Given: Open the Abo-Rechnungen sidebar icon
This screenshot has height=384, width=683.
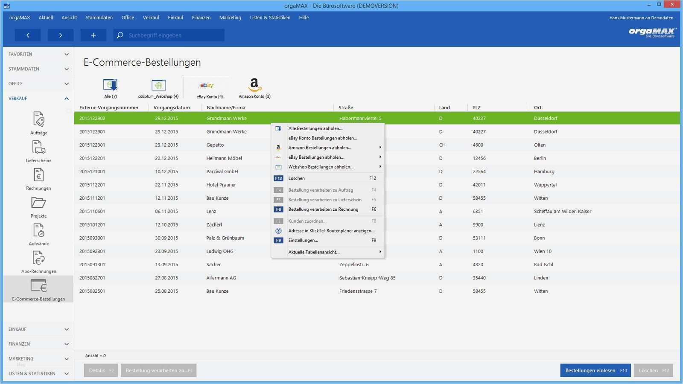Looking at the screenshot, I should click(38, 258).
